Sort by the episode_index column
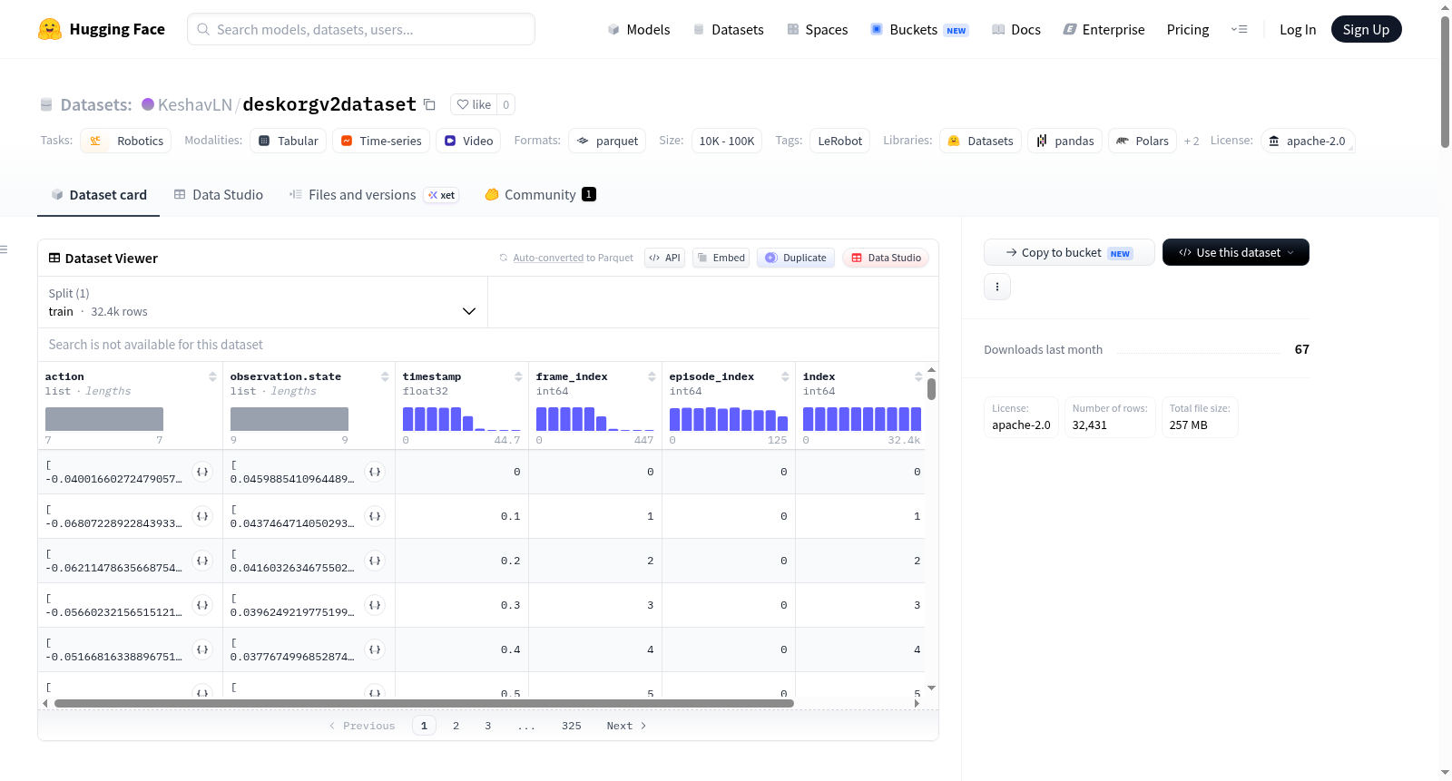This screenshot has width=1452, height=781. click(785, 376)
